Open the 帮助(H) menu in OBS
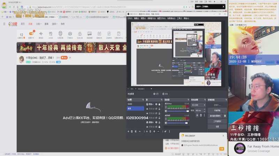The image size is (279, 156). pos(186,18)
